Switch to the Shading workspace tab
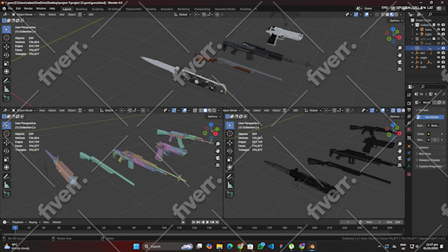The width and height of the screenshot is (448, 252). [x=151, y=9]
